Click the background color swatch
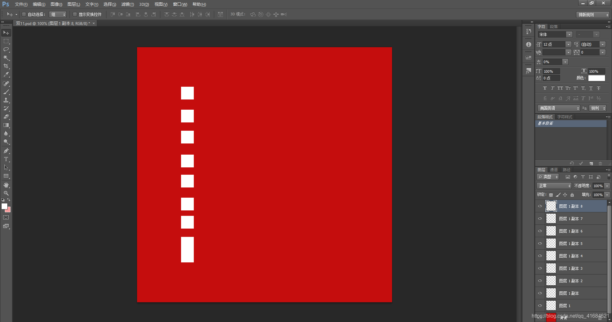612x322 pixels. 9,210
